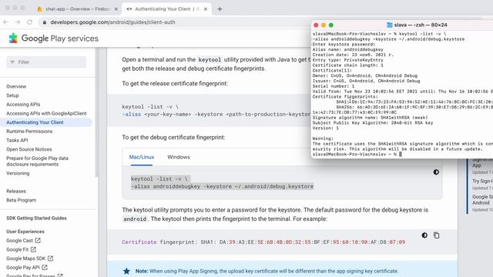Close the chat-app Firebase tab
Image resolution: width=493 pixels, height=277 pixels.
click(116, 9)
